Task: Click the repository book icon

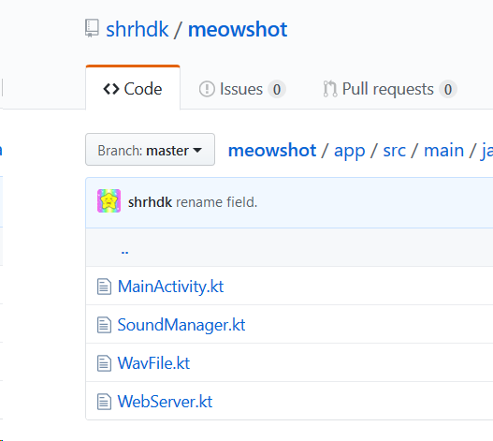Action: 92,28
